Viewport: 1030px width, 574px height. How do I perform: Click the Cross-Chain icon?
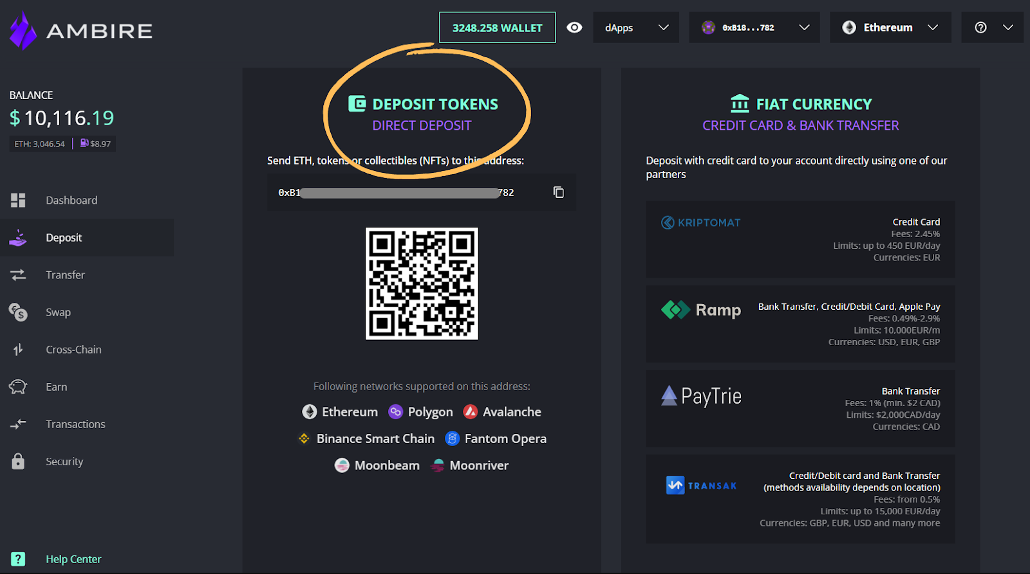tap(18, 350)
